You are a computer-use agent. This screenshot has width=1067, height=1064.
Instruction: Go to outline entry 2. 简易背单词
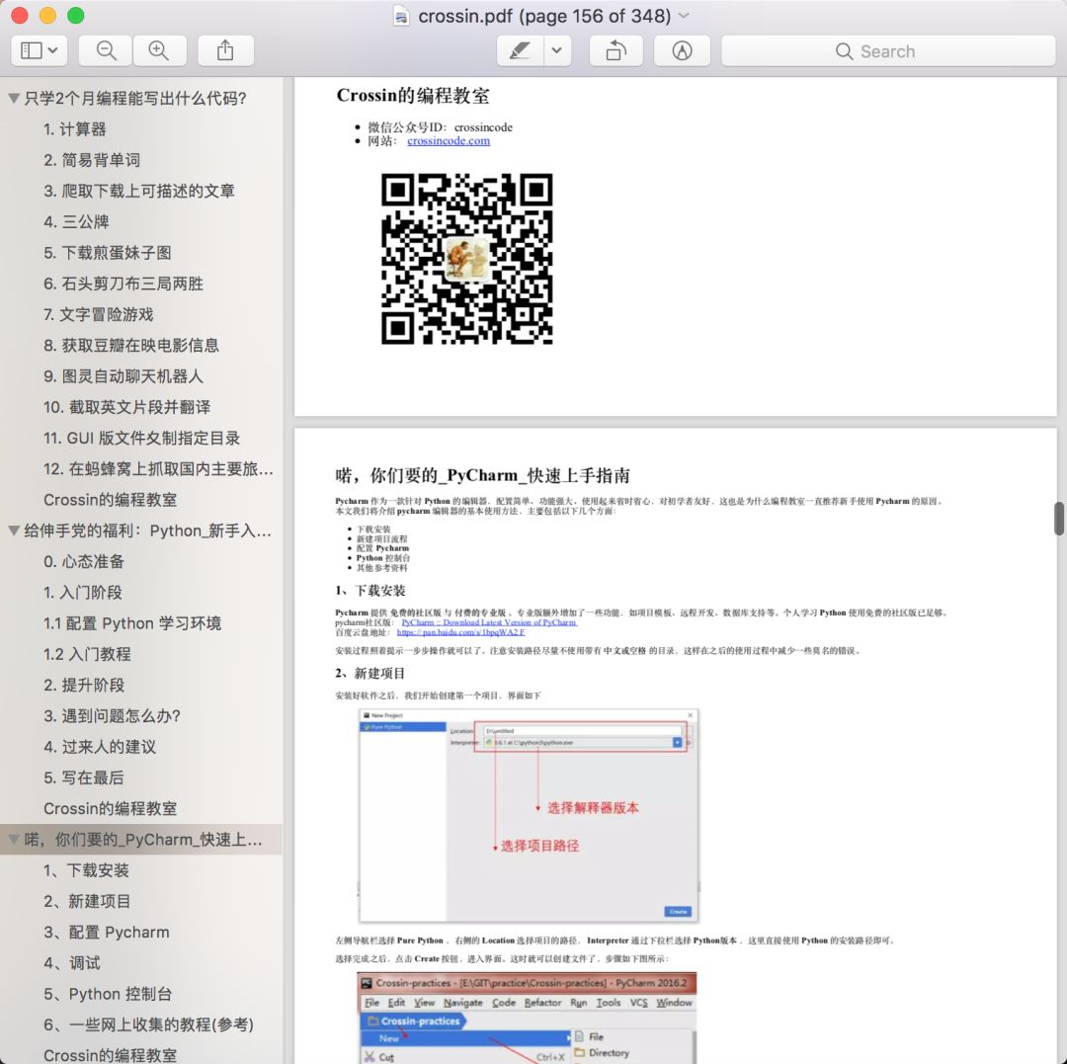[92, 160]
